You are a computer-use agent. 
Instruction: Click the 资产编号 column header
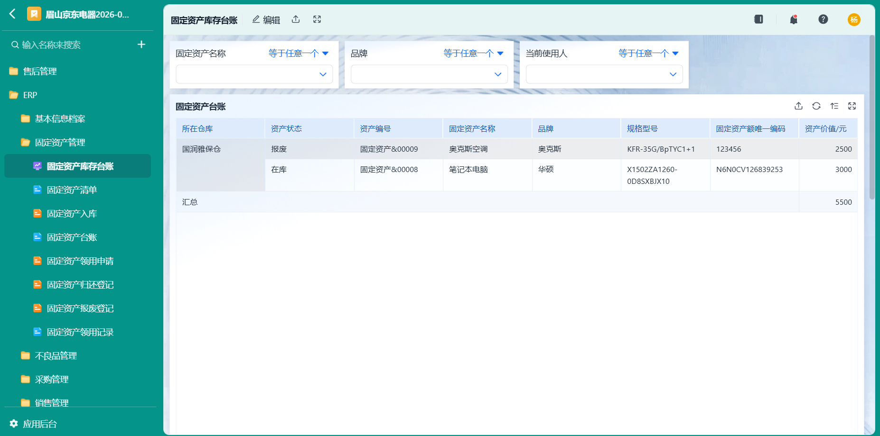(398, 128)
